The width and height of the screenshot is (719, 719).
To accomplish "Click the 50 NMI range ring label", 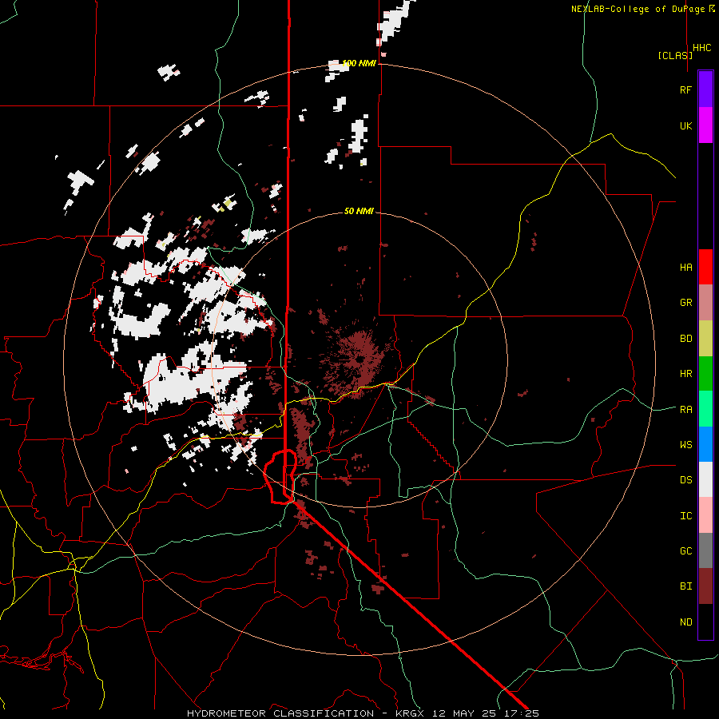I will click(359, 211).
